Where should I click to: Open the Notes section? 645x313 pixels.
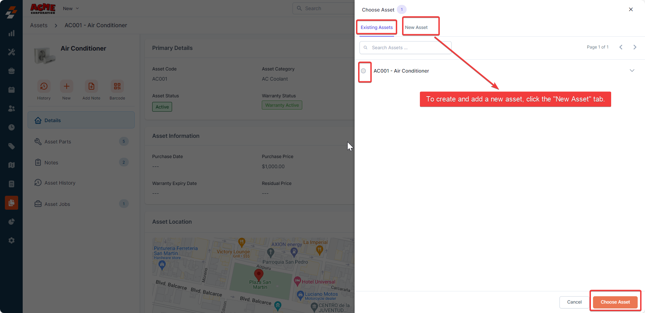(x=81, y=162)
